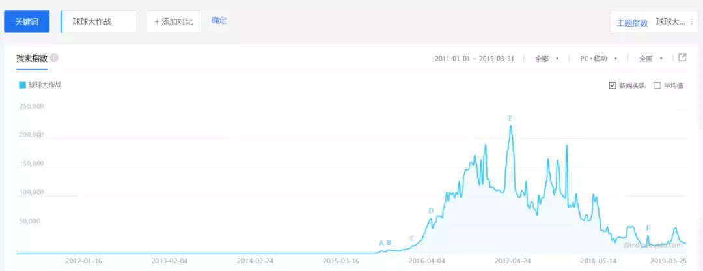The width and height of the screenshot is (703, 271).
Task: Toggle the 球球大作战 legend series
Action: (40, 84)
